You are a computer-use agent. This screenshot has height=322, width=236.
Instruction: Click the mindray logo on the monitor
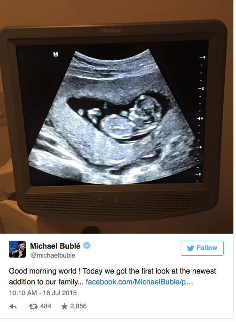(111, 31)
